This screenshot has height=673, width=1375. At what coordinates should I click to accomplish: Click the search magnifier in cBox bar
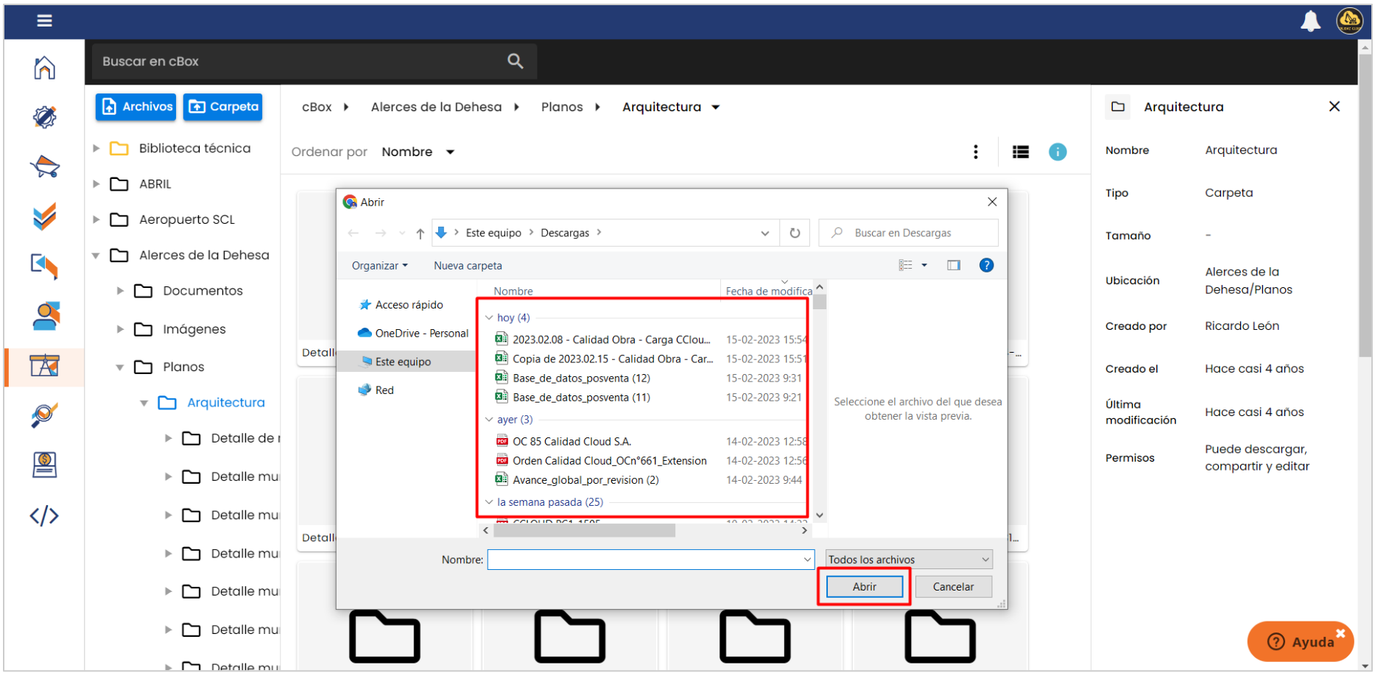point(515,61)
